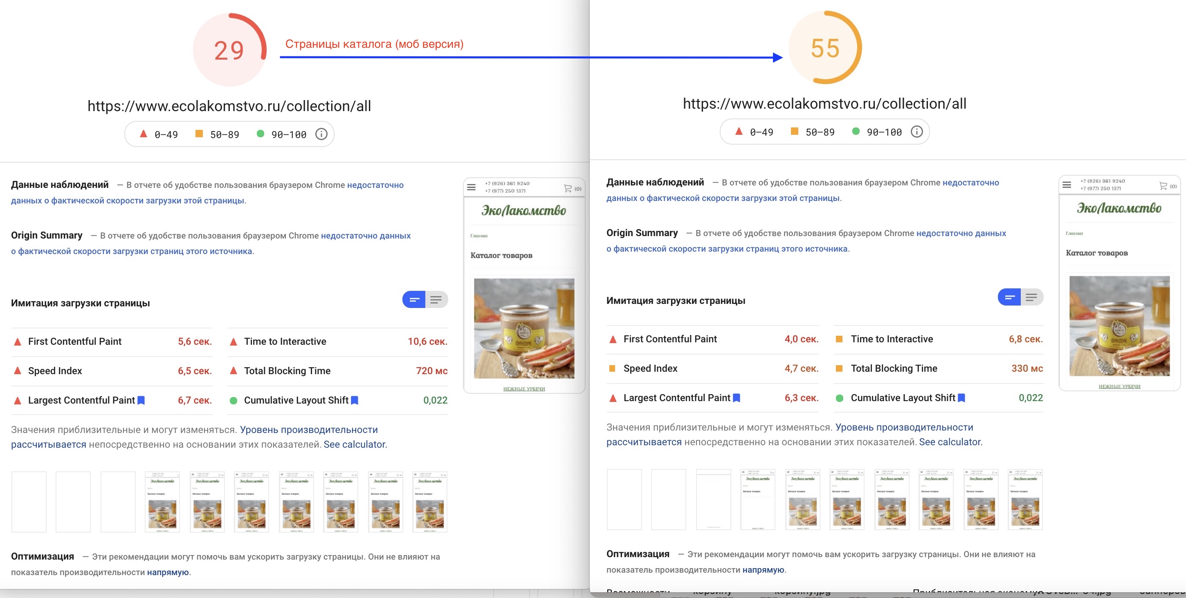Click the info icon in left score legend
The height and width of the screenshot is (598, 1186).
pos(321,134)
